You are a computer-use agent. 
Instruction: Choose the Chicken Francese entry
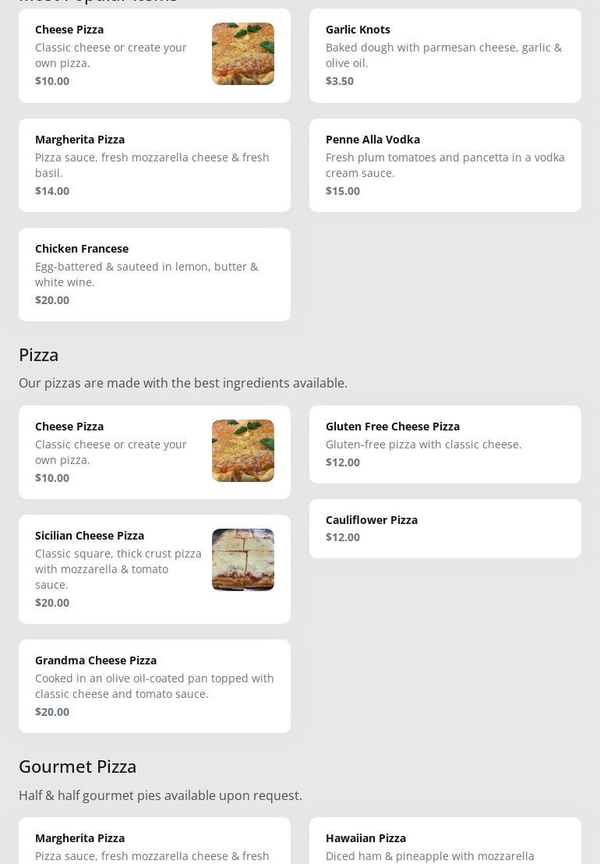pyautogui.click(x=154, y=274)
